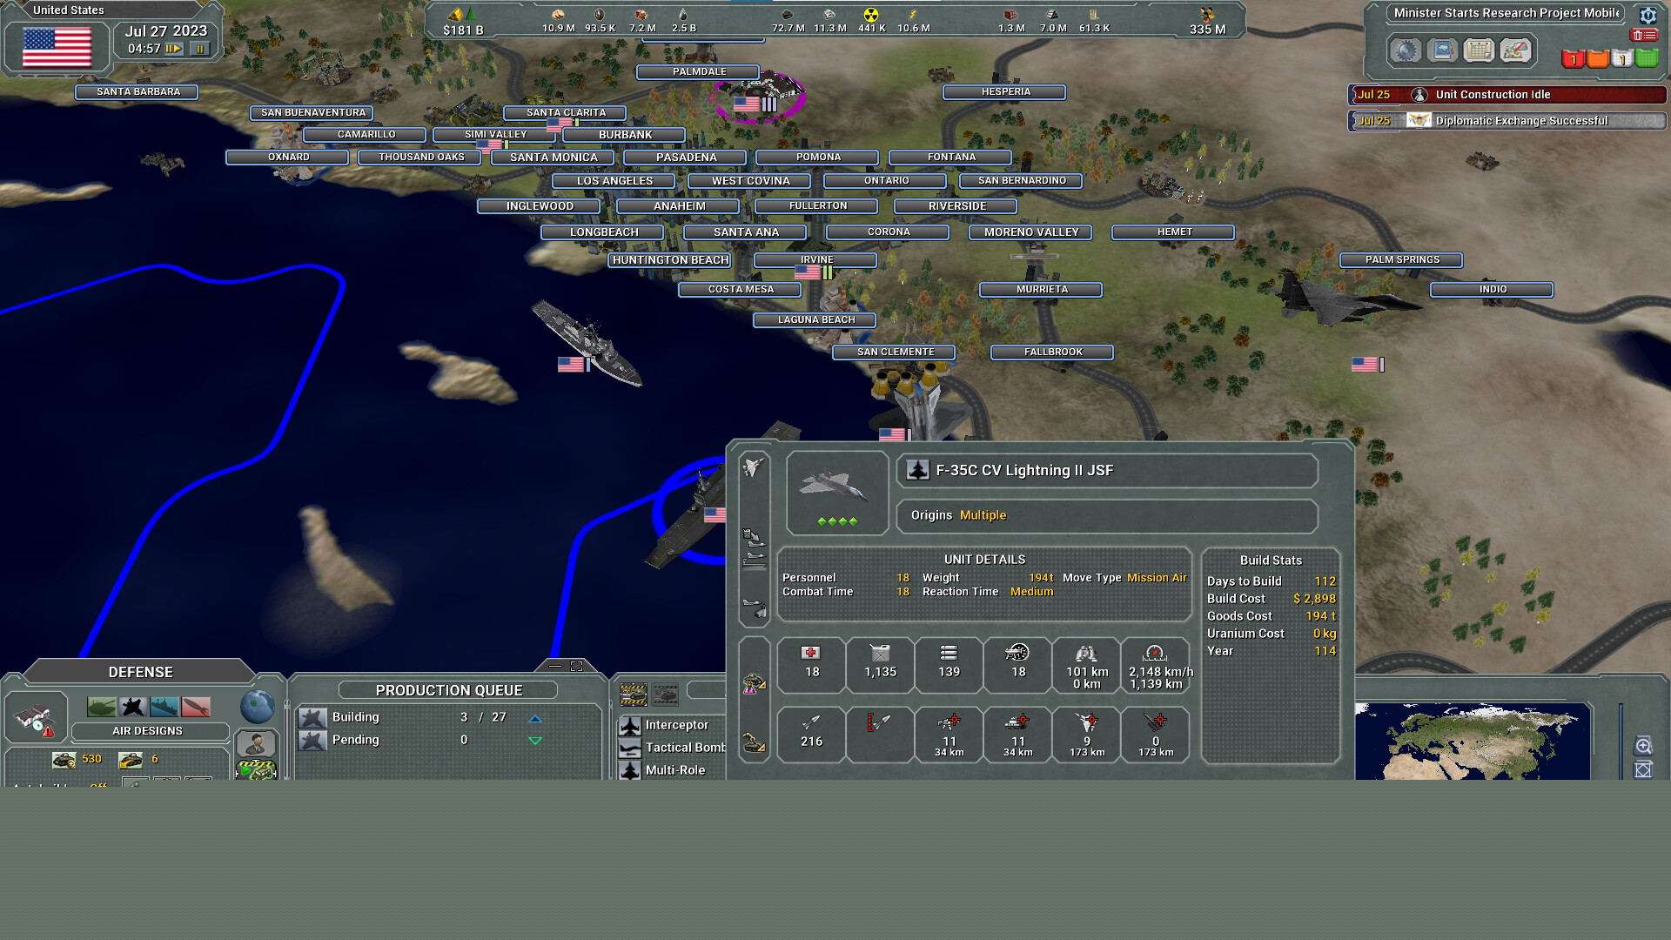Image resolution: width=1671 pixels, height=940 pixels.
Task: Click the minimap world view
Action: pyautogui.click(x=1473, y=742)
